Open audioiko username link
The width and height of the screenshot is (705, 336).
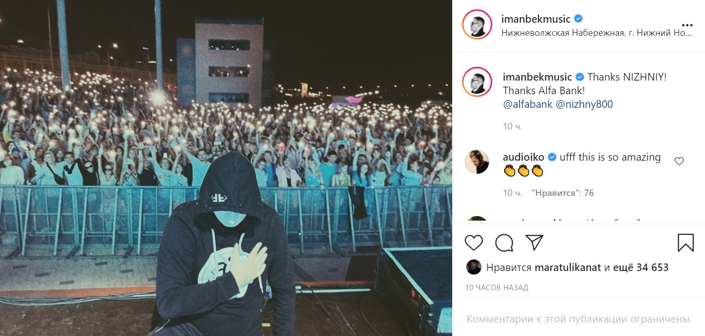click(524, 157)
